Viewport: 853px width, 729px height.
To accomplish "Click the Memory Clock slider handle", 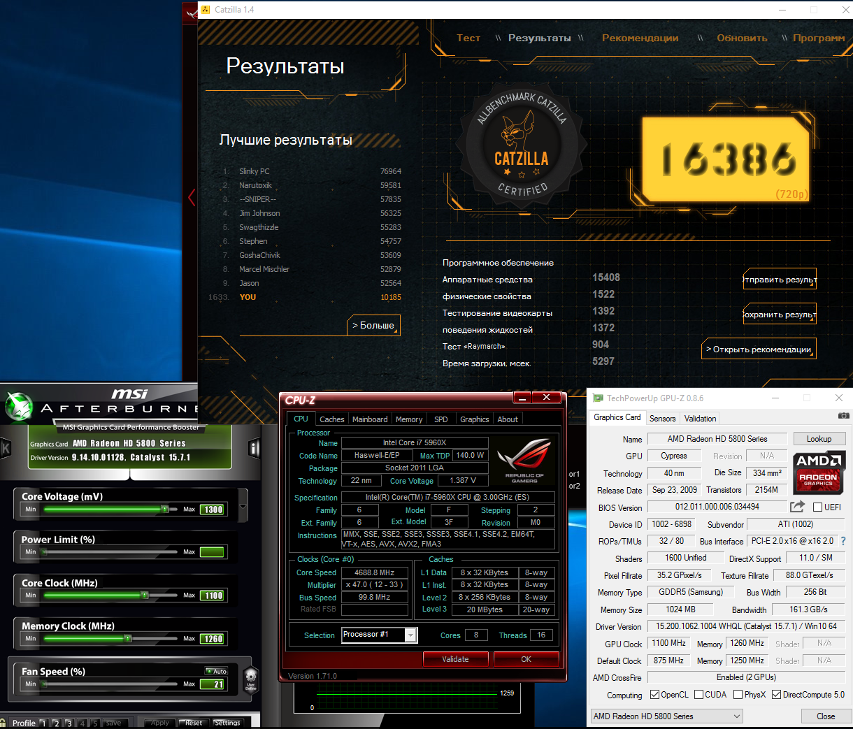I will (128, 639).
